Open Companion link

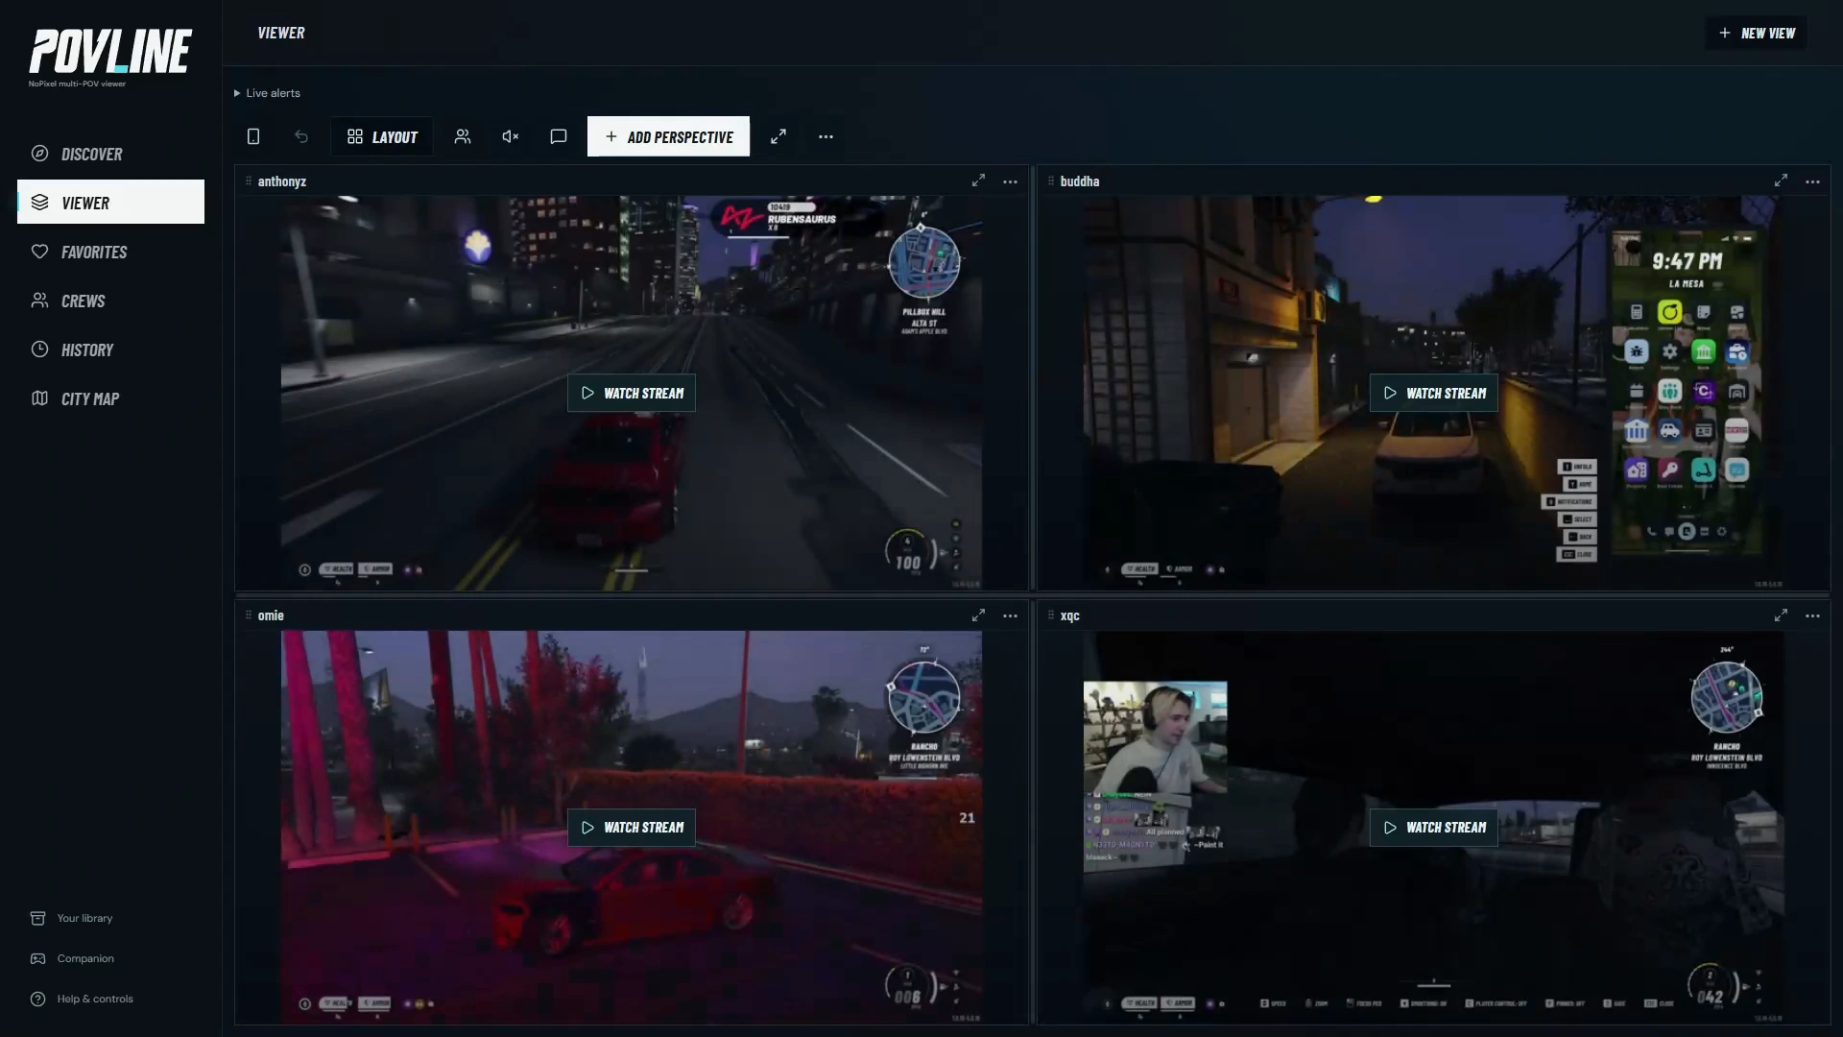(x=72, y=958)
